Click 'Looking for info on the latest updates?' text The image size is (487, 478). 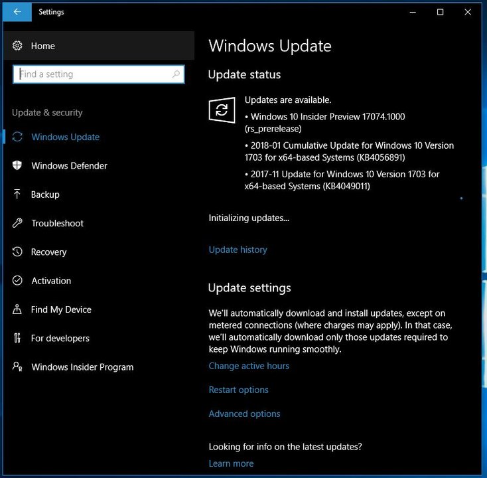pos(285,447)
